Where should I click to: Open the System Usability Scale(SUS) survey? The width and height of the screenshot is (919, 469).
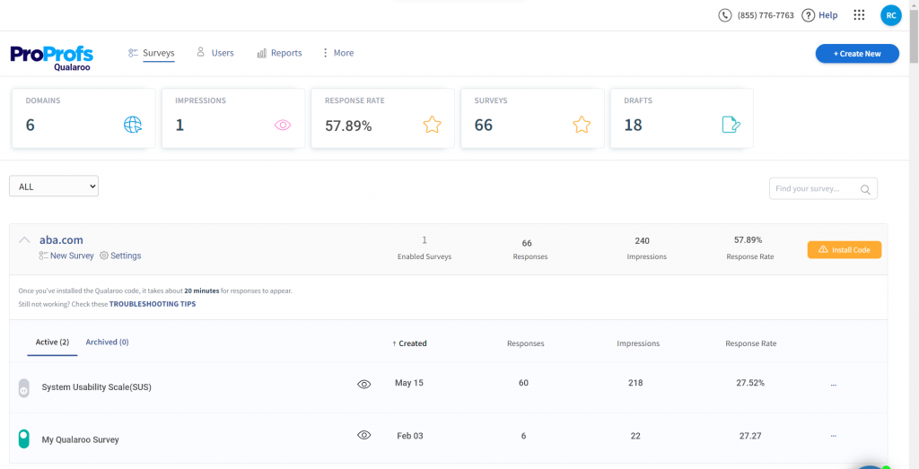click(97, 387)
